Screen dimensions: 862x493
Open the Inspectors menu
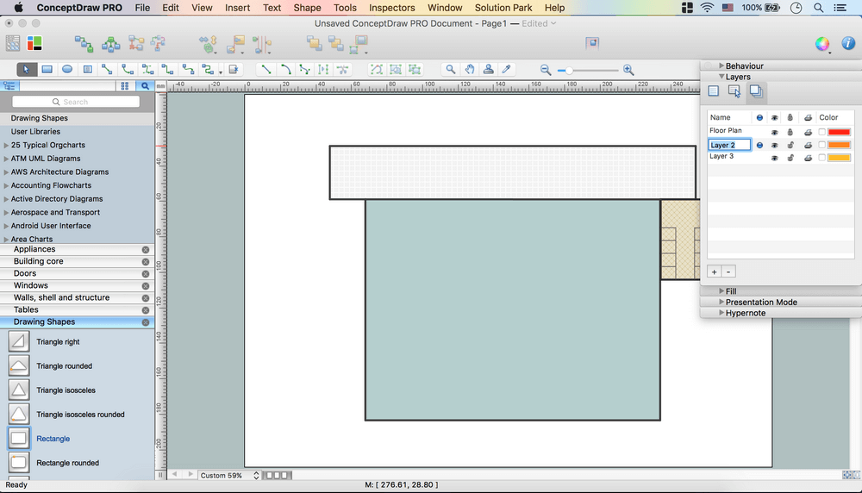tap(391, 8)
